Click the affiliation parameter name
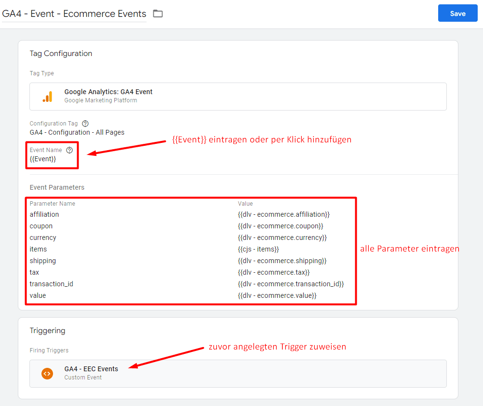 coord(44,214)
